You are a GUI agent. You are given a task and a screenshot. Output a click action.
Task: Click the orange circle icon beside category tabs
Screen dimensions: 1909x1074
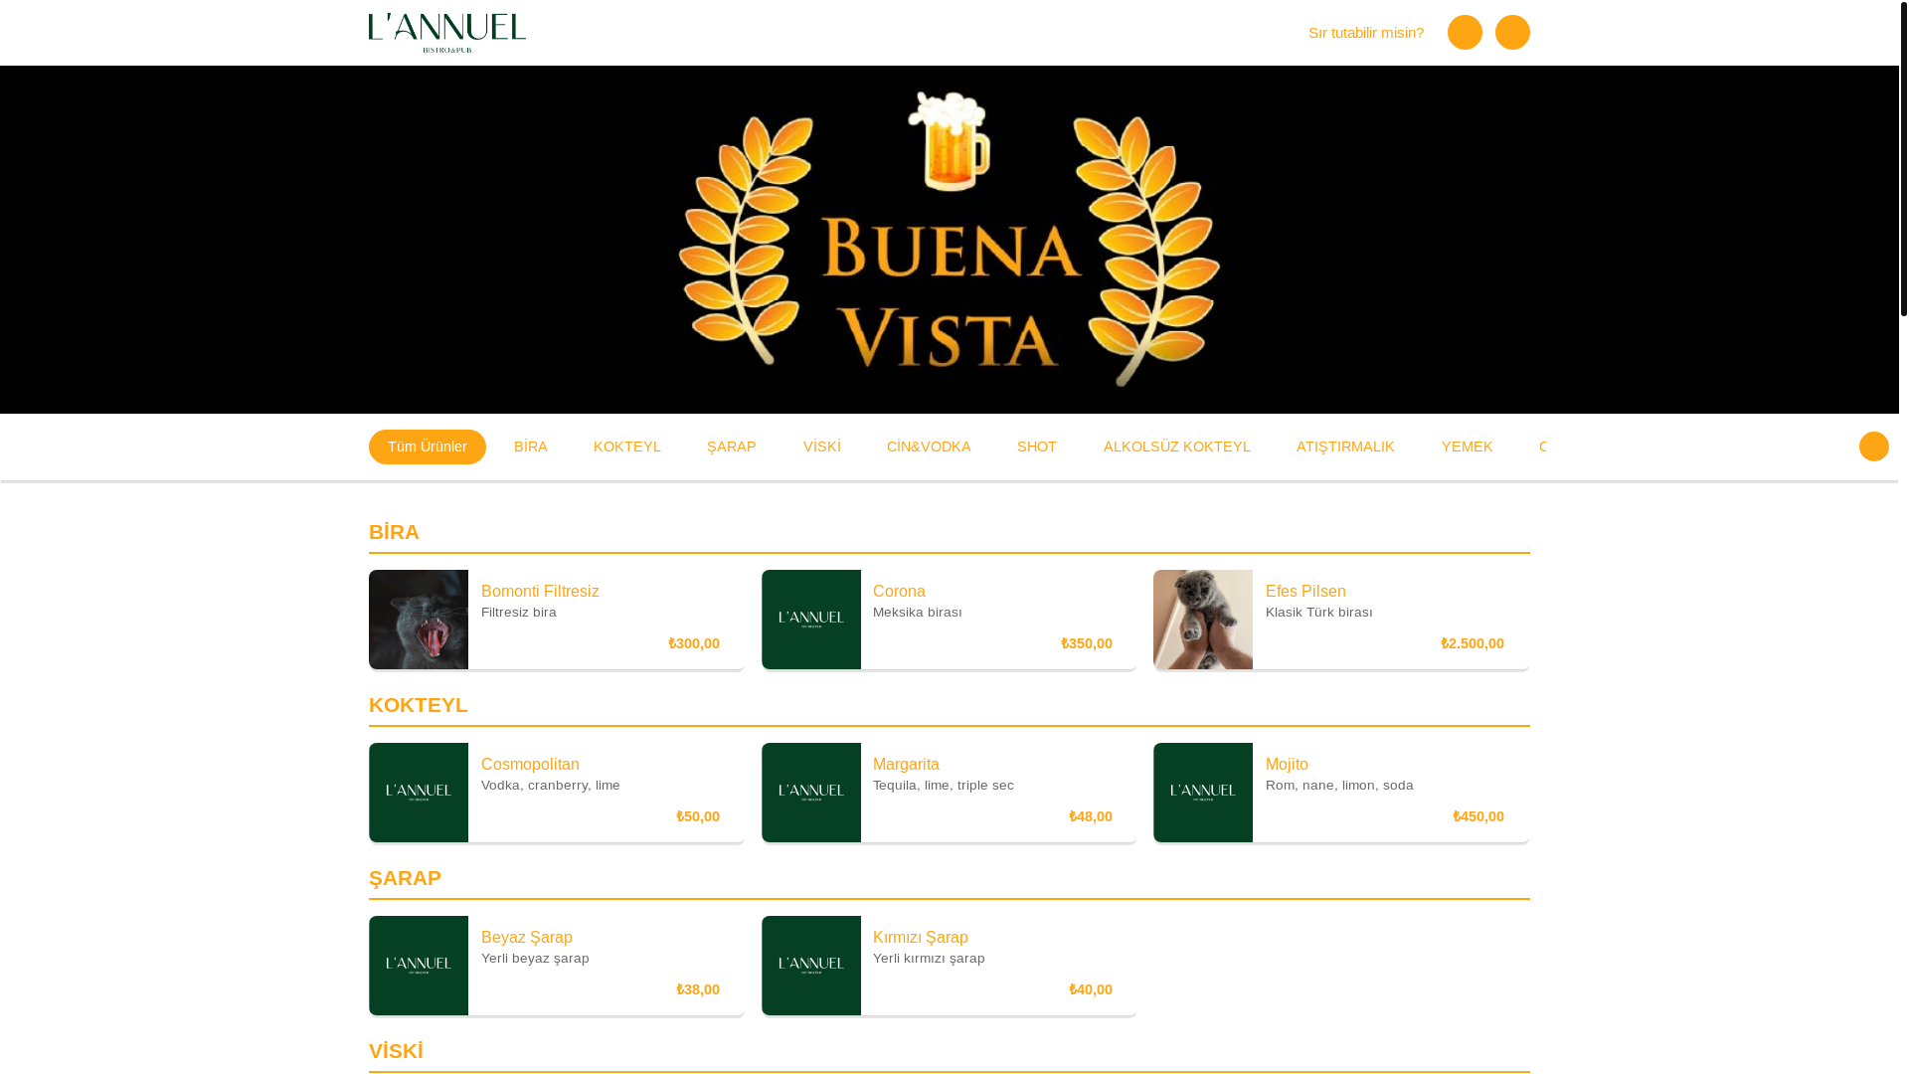click(1873, 447)
